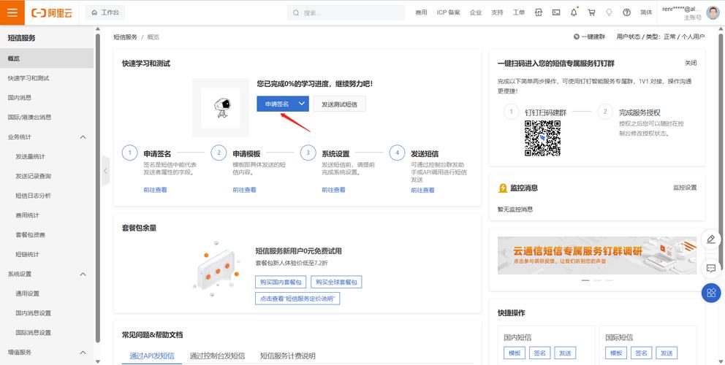
Task: Collapse the sidebar with the handle arrow
Action: (x=105, y=171)
